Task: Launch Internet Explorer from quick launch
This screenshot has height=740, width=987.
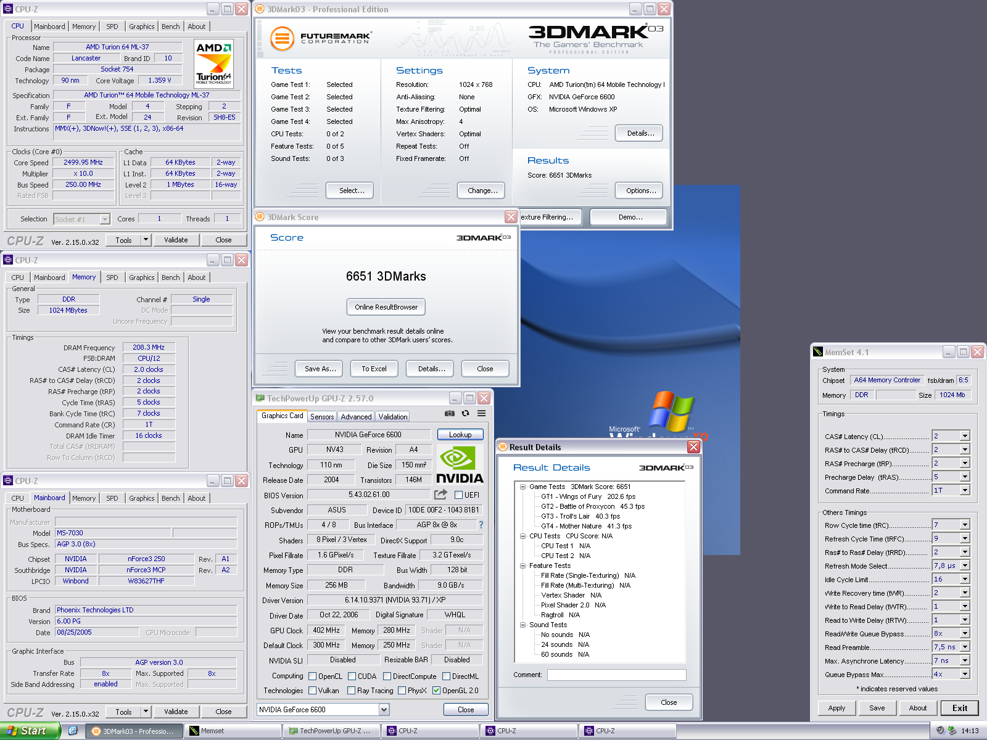Action: 73,731
